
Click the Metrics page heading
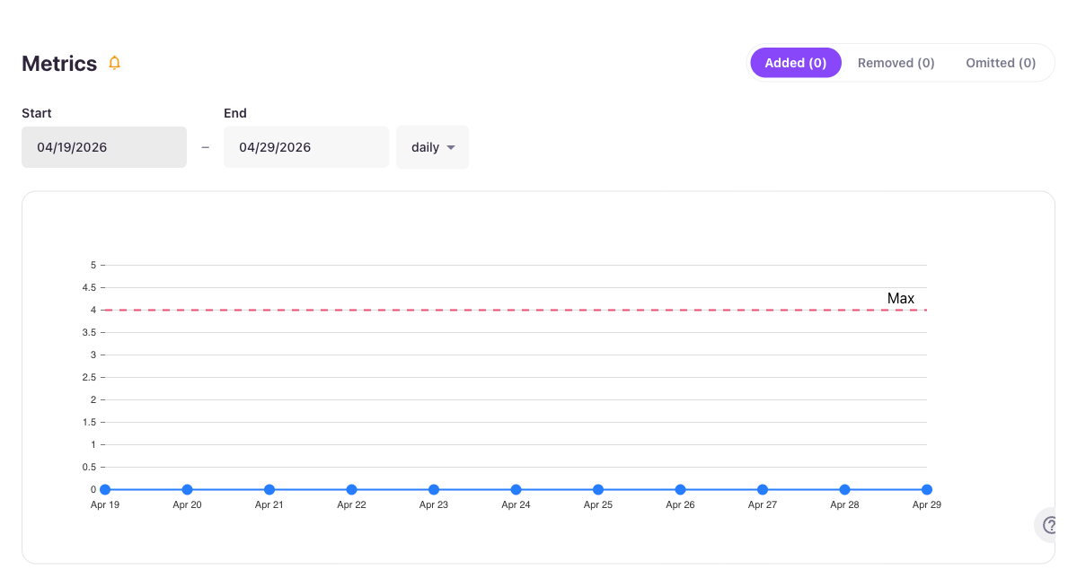(x=58, y=63)
